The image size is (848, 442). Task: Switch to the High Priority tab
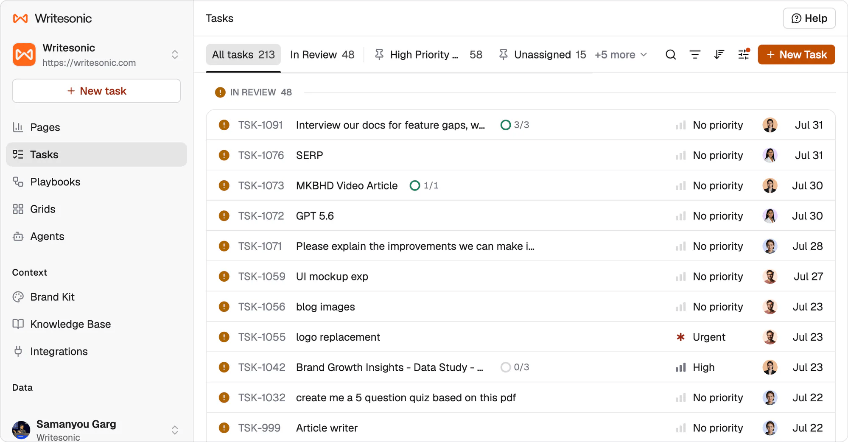(428, 55)
